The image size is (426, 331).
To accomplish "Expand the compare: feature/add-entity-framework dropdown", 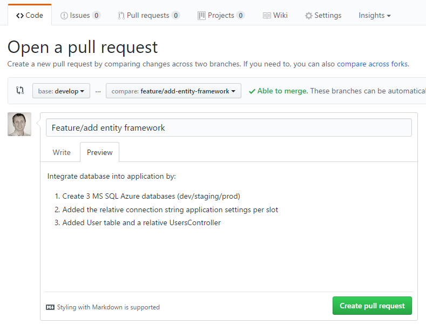I will pyautogui.click(x=173, y=91).
